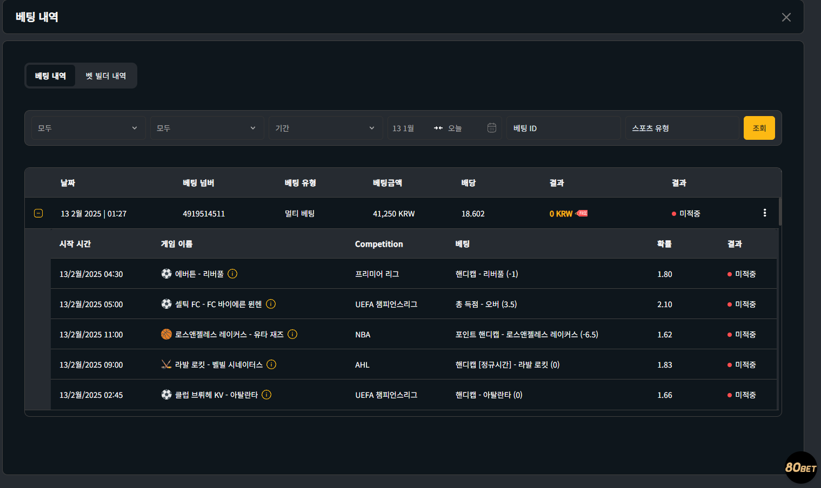Screen dimensions: 821x488
Task: Click the 핸디캡 - 리버풀 (-1) bet cell
Action: [x=487, y=274]
